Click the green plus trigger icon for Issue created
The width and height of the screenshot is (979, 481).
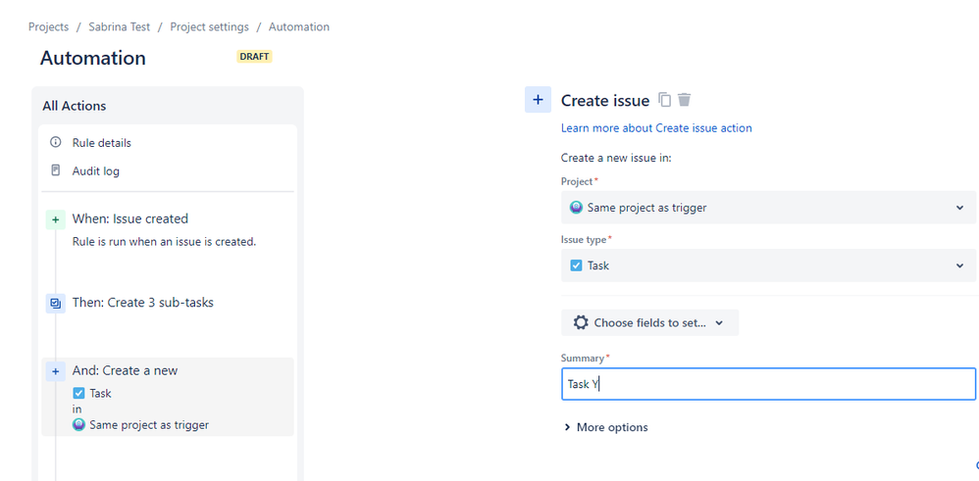[x=56, y=219]
